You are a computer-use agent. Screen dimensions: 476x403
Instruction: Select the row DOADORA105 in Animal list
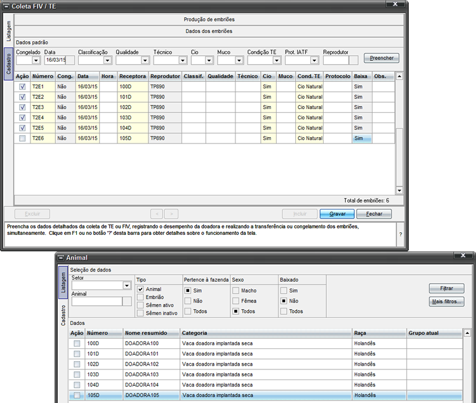click(x=266, y=395)
